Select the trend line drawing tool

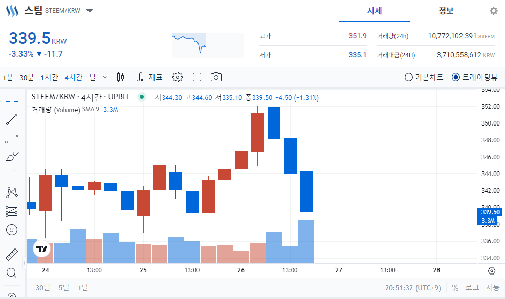(x=12, y=119)
